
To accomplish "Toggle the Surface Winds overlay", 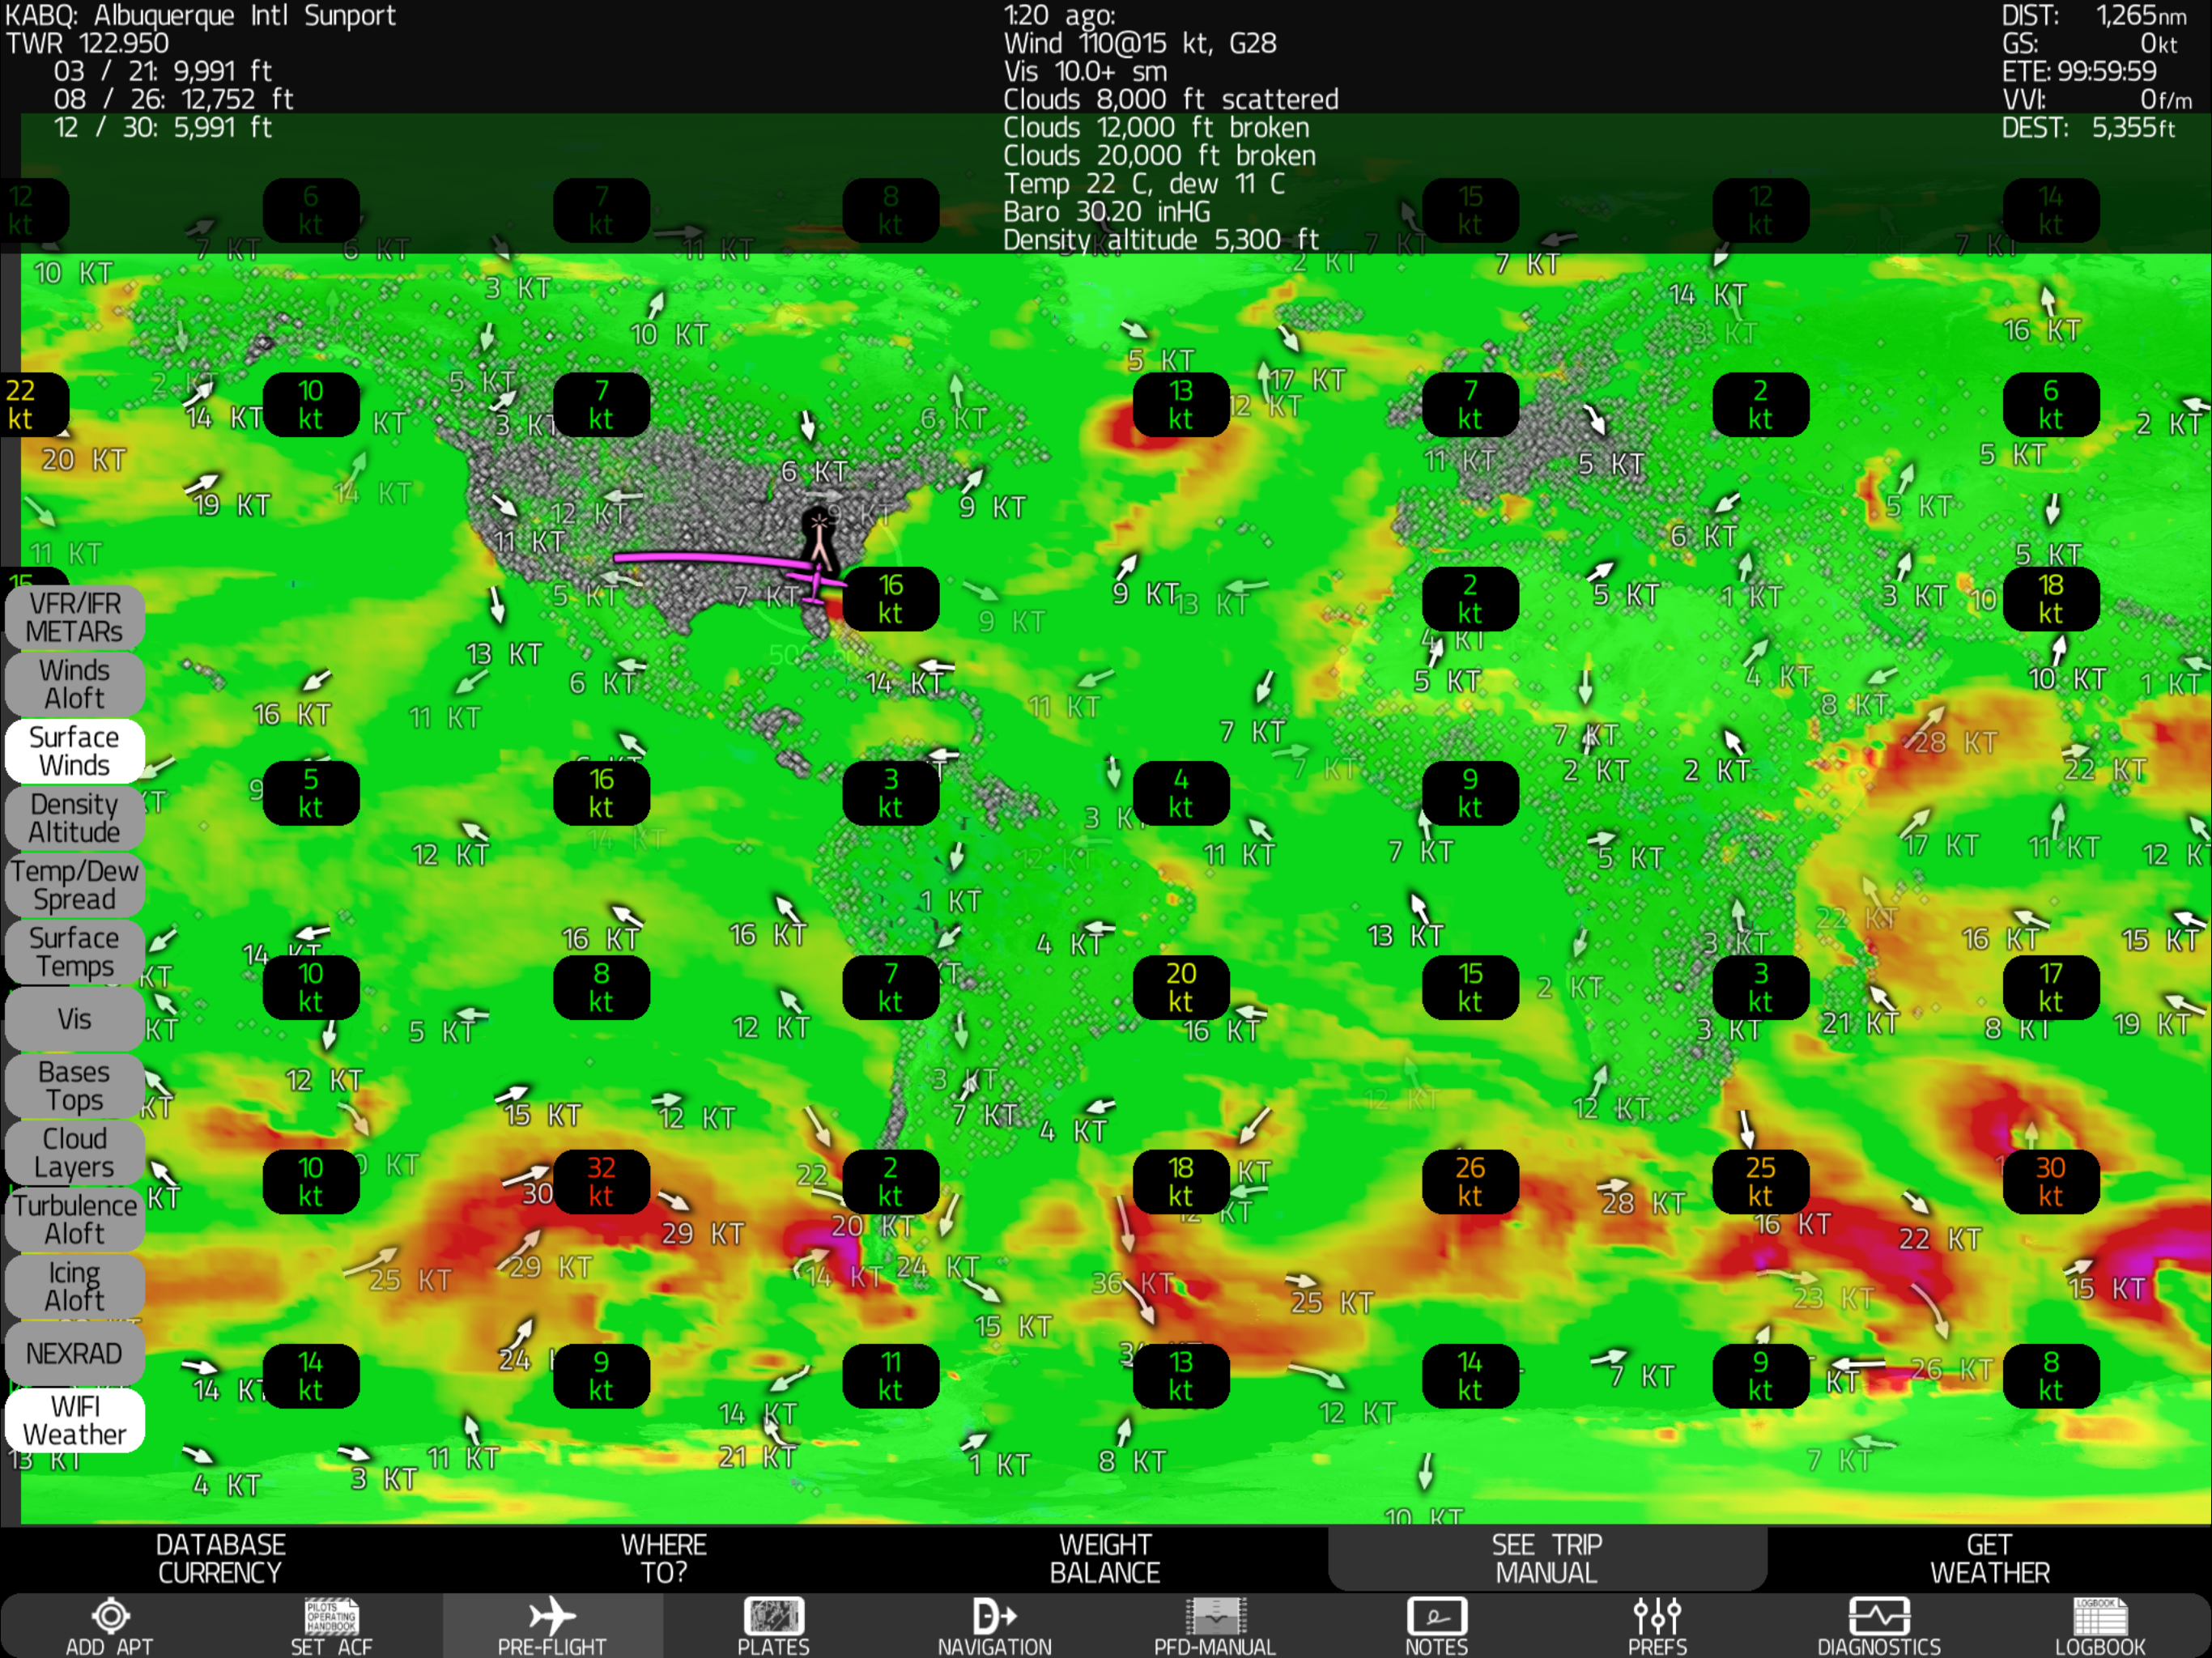I will click(75, 751).
